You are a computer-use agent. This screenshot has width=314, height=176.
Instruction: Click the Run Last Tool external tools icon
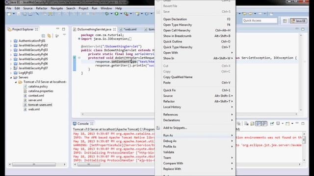coord(126,14)
